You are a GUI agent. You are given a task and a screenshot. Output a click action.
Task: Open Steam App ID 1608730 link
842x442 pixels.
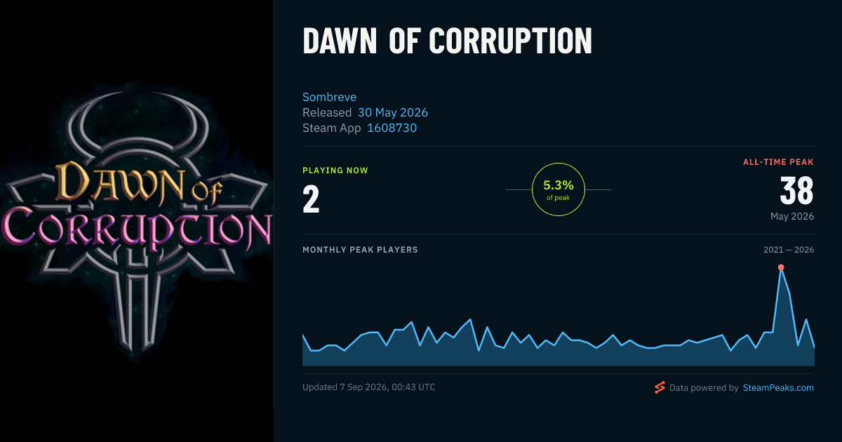392,128
